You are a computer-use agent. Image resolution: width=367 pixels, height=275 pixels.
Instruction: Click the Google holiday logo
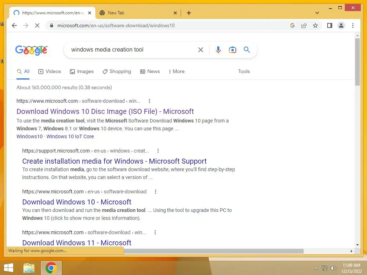click(32, 50)
